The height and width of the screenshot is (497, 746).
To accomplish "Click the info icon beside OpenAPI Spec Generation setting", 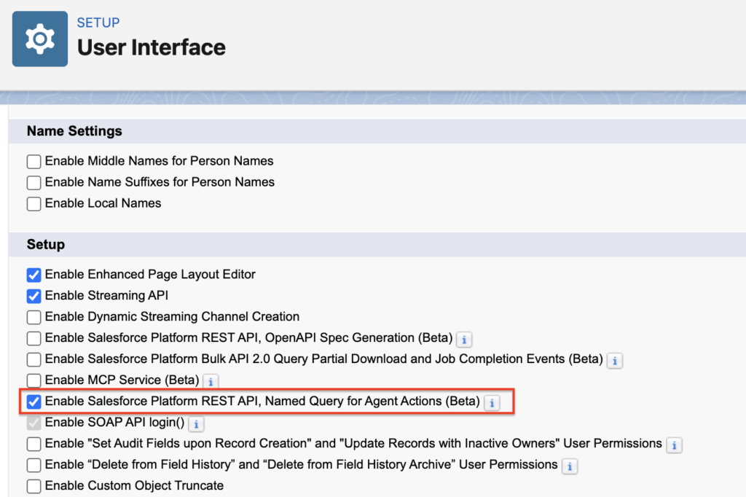I will coord(464,340).
